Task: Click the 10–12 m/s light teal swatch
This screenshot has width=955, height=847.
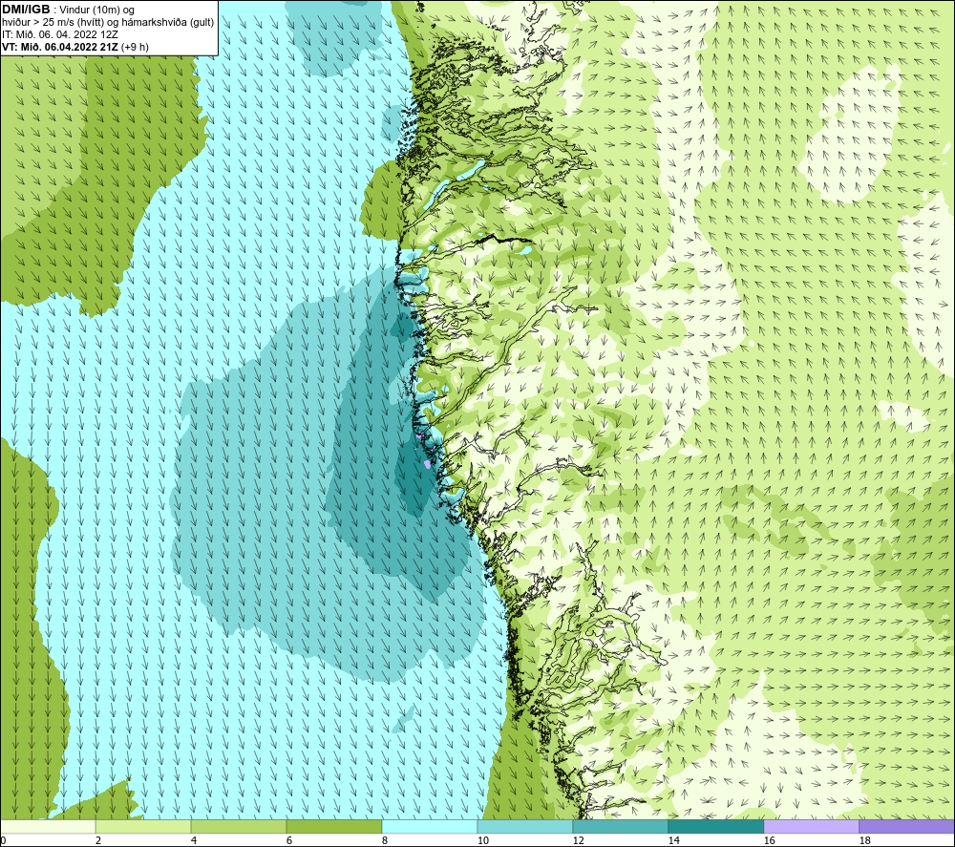Action: click(x=524, y=827)
